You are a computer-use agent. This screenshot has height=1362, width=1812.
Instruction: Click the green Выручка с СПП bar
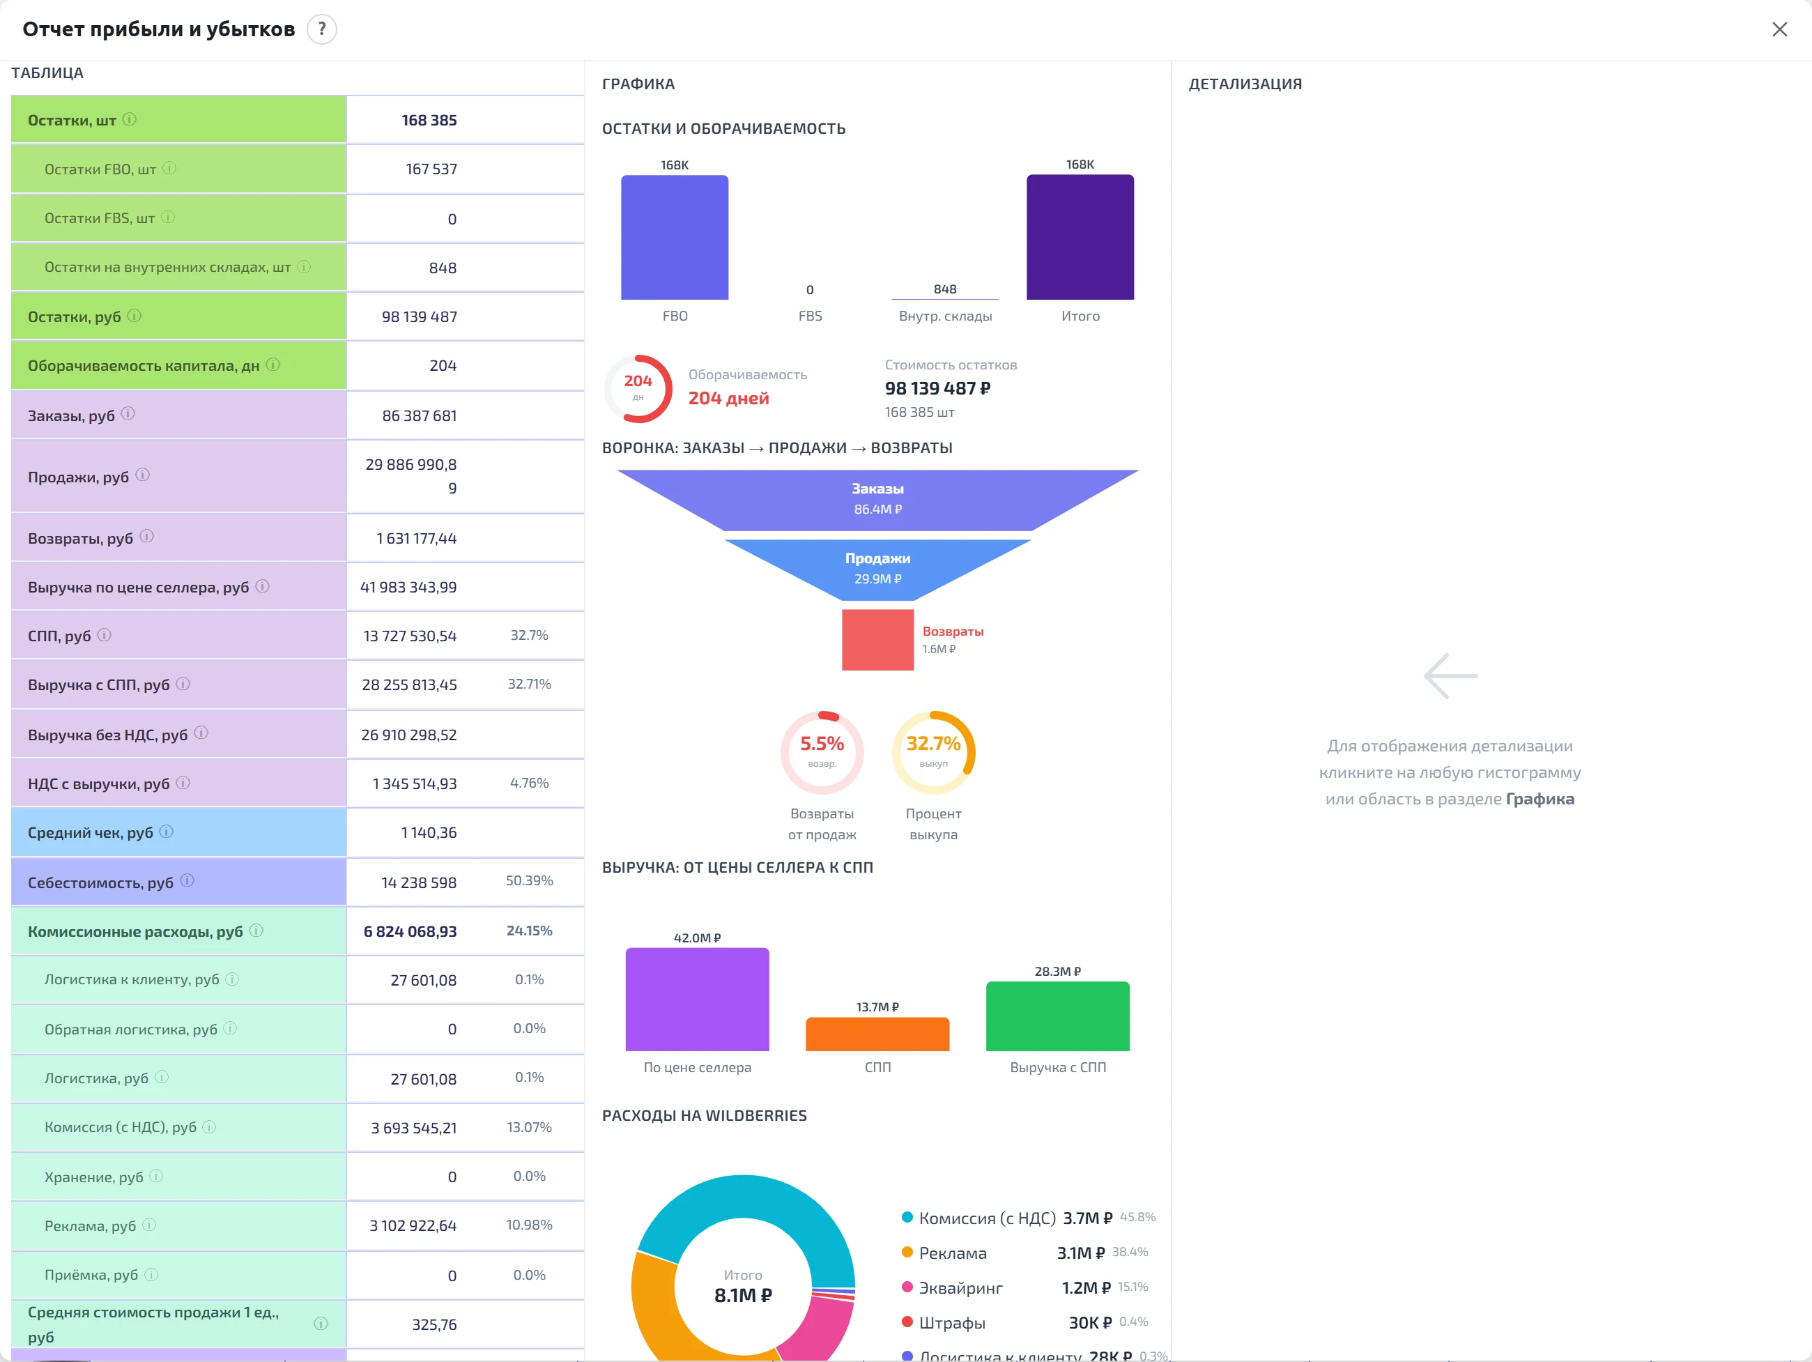point(1057,1016)
